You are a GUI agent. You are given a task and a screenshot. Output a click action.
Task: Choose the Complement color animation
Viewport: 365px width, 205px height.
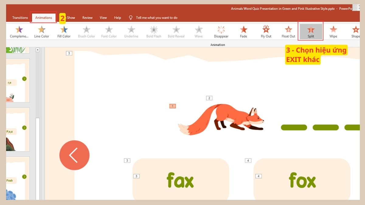(x=19, y=31)
